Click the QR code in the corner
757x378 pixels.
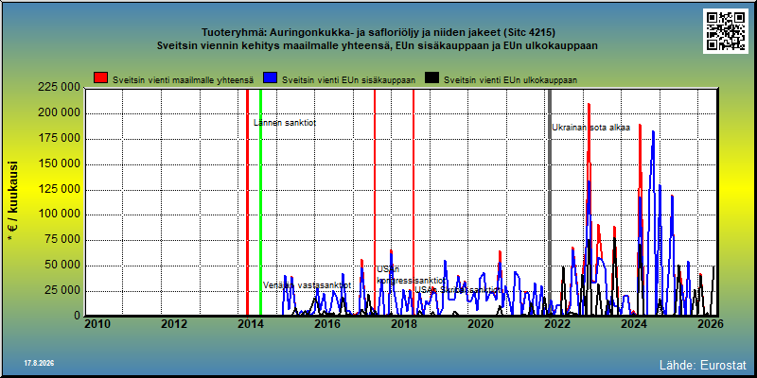[726, 31]
